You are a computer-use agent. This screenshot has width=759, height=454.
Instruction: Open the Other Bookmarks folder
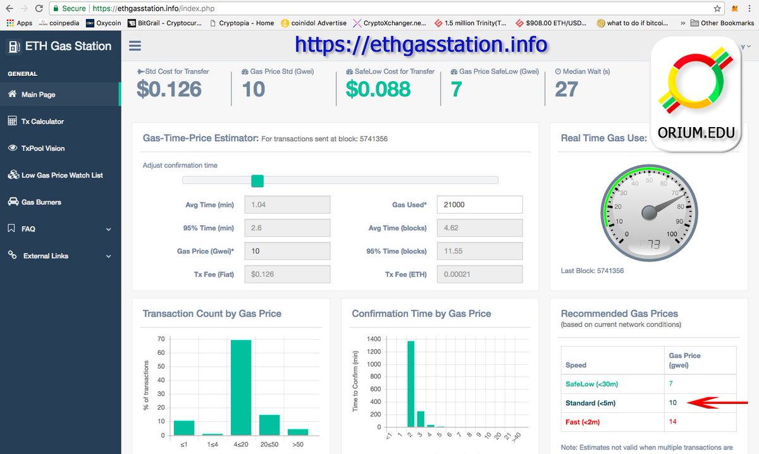pyautogui.click(x=722, y=23)
